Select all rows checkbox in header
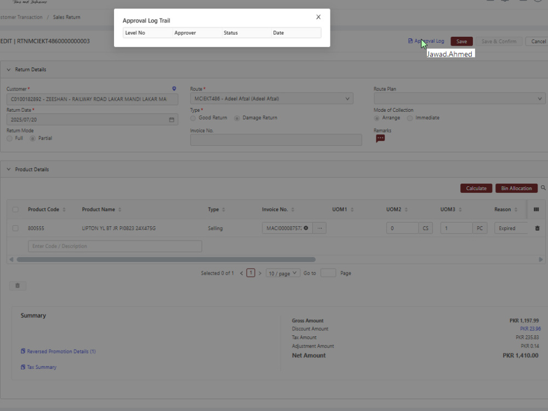The image size is (548, 411). point(15,209)
